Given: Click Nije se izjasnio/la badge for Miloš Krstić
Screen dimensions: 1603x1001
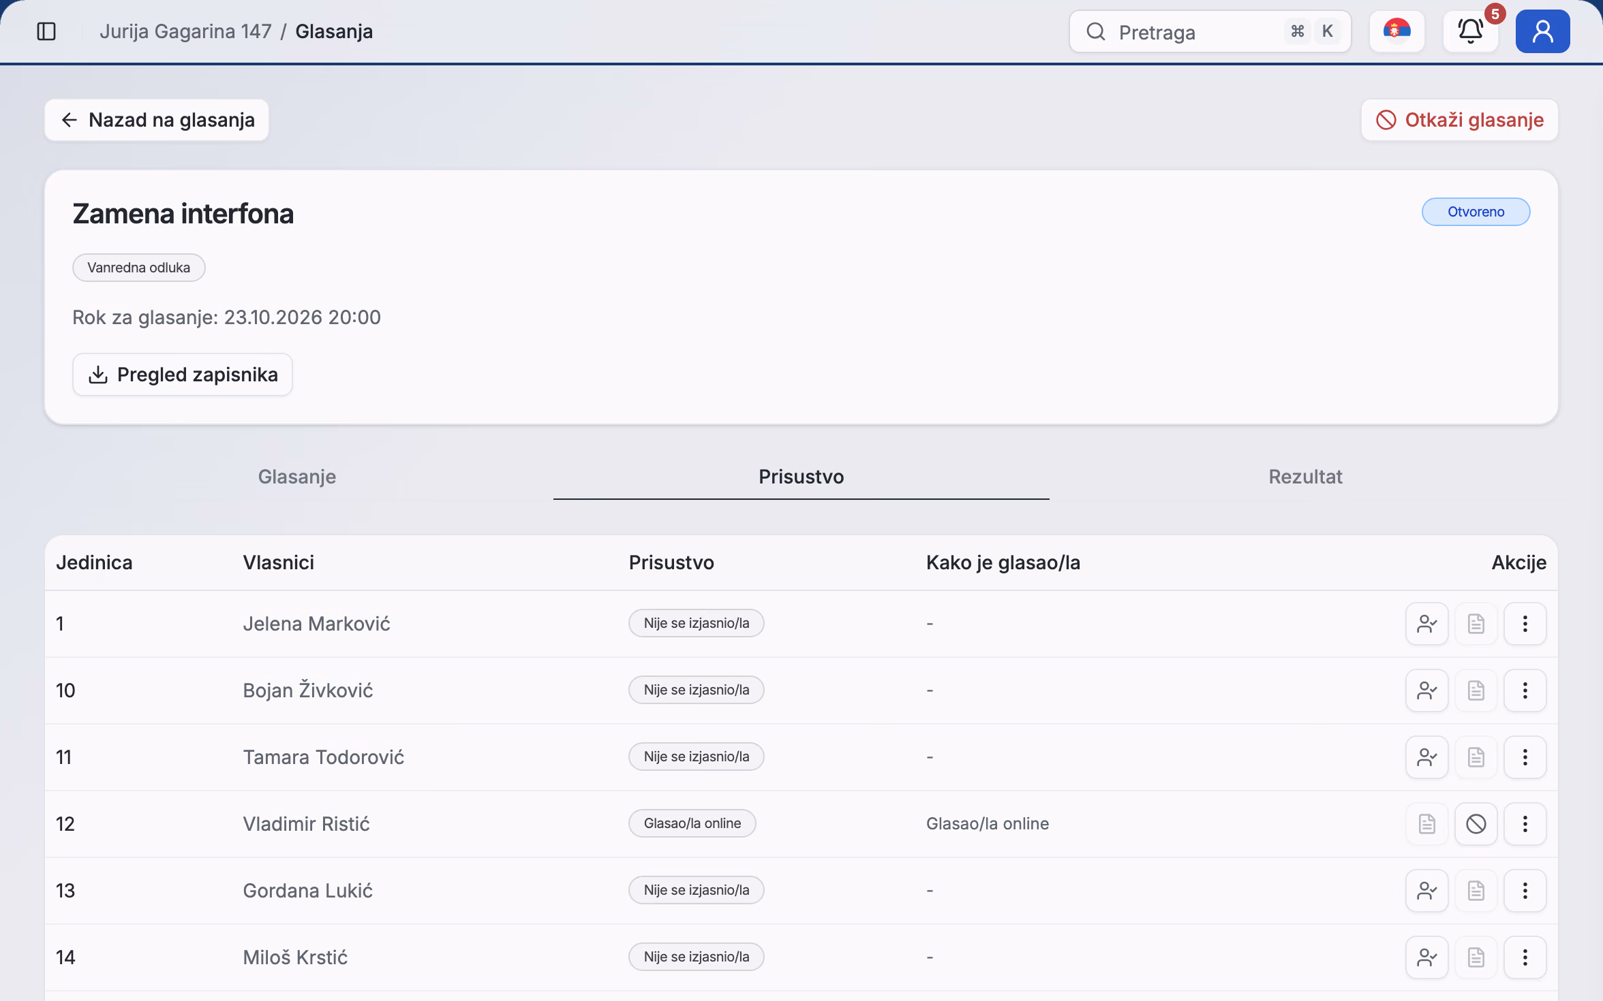Looking at the screenshot, I should (696, 957).
